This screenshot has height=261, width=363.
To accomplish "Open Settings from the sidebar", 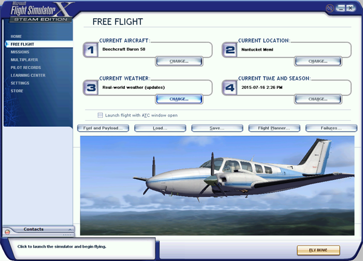I will [x=20, y=83].
